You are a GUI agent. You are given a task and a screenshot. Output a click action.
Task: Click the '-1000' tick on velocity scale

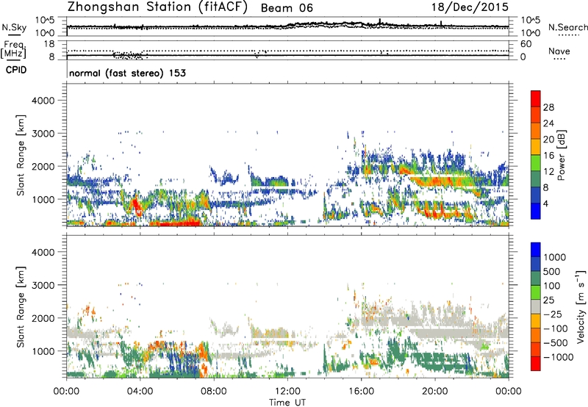(558, 357)
